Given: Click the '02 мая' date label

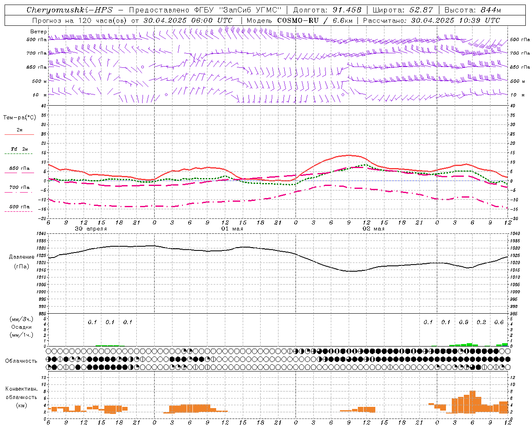Looking at the screenshot, I should (x=374, y=229).
